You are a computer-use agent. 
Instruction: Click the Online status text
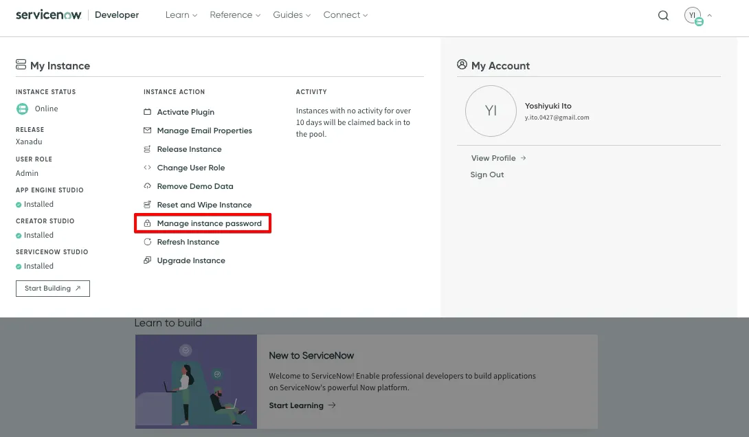pyautogui.click(x=46, y=109)
